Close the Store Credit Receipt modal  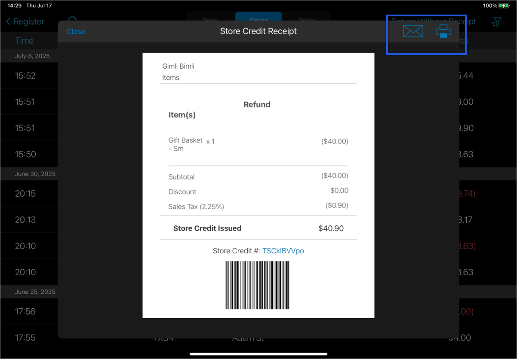[76, 31]
